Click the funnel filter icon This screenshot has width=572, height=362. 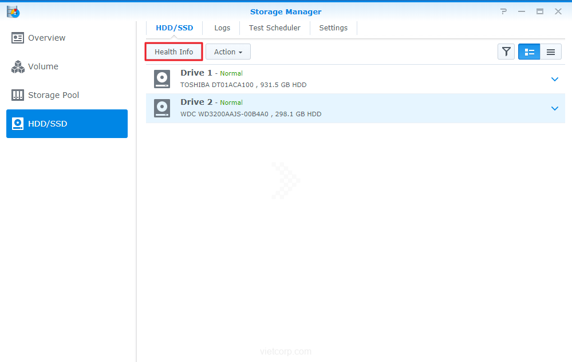(506, 52)
